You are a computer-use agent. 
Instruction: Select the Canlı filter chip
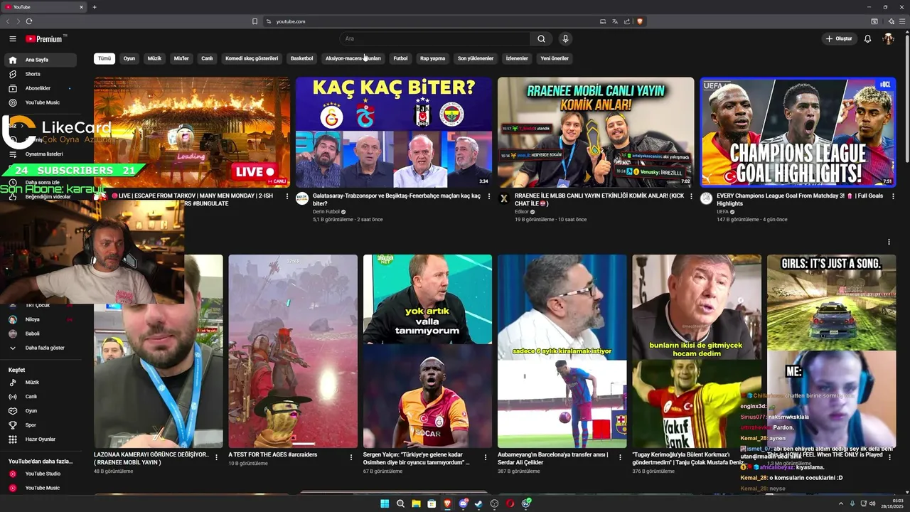(207, 58)
